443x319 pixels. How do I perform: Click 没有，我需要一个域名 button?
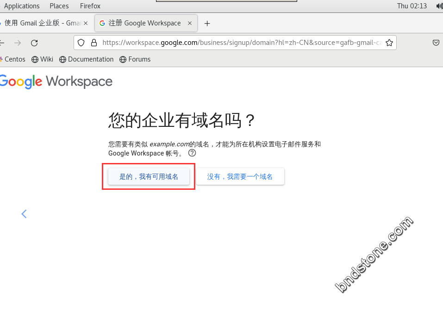click(x=240, y=176)
